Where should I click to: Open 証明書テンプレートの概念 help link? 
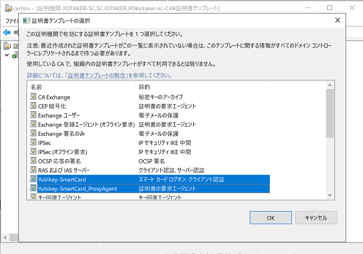(x=97, y=76)
